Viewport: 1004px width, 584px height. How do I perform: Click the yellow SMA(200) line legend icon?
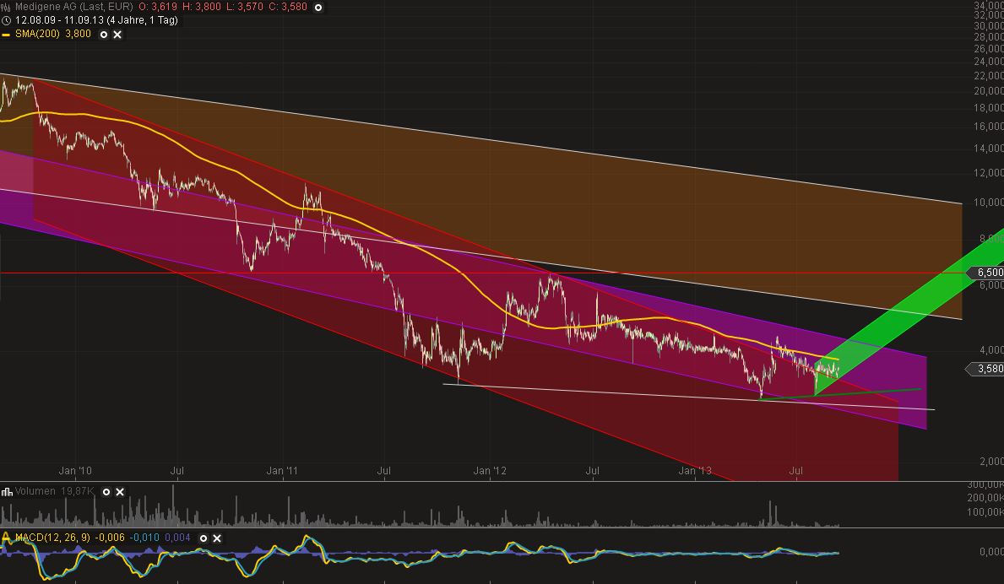(x=6, y=35)
